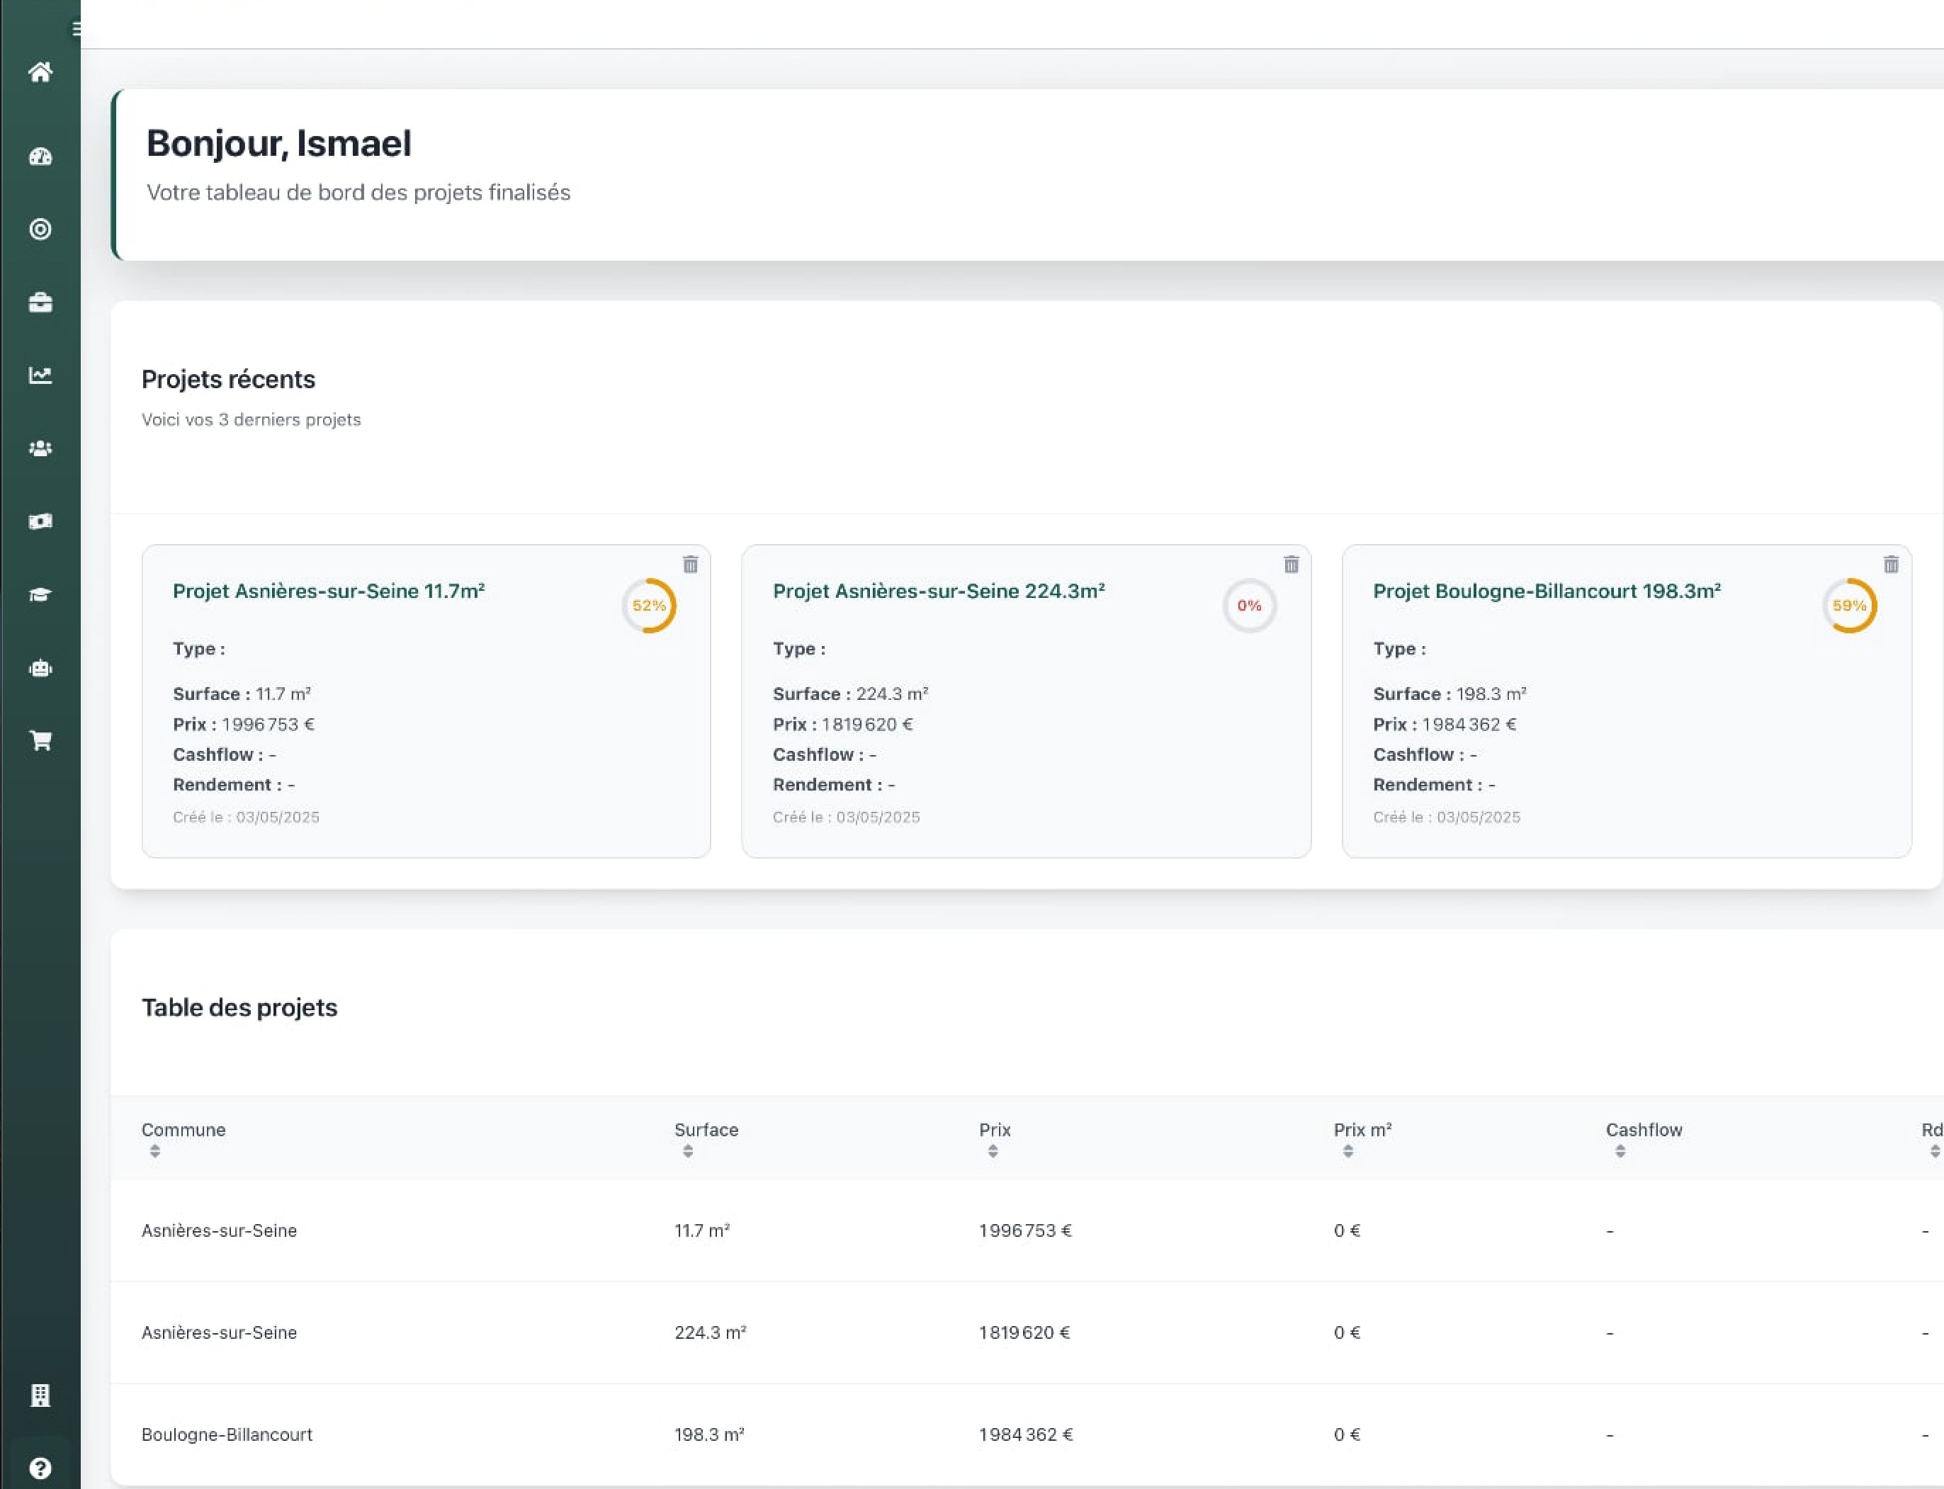1944x1489 pixels.
Task: Open the building icon in sidebar
Action: tap(40, 1395)
